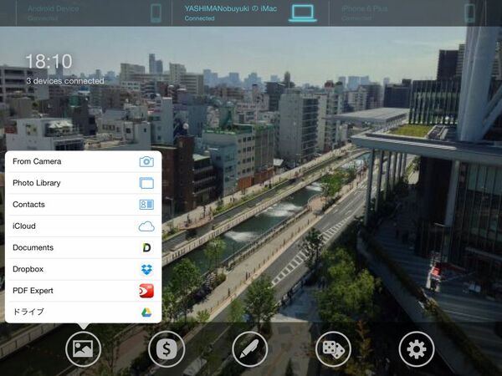The width and height of the screenshot is (502, 376).
Task: Click the PDF Expert red icon
Action: [146, 291]
